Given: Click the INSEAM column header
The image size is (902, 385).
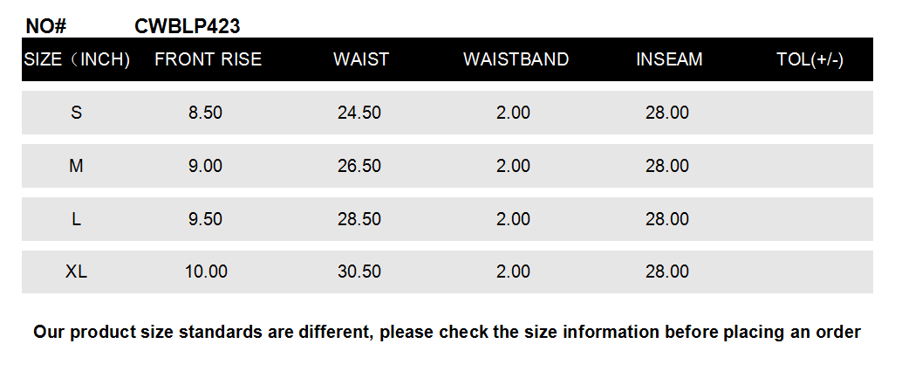Looking at the screenshot, I should pyautogui.click(x=669, y=59).
